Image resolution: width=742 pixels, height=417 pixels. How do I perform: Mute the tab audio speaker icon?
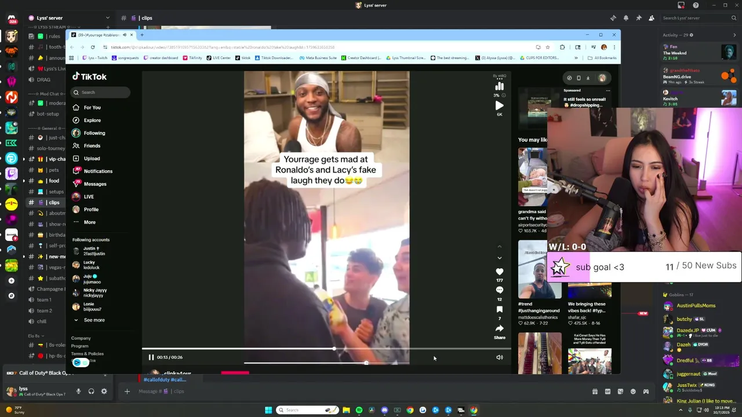tap(124, 35)
